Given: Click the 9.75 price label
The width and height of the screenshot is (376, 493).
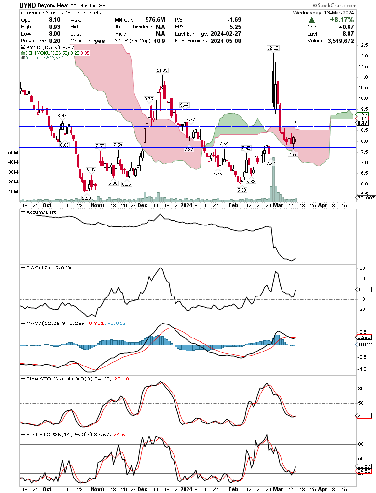Looking at the screenshot, I should tap(148, 99).
